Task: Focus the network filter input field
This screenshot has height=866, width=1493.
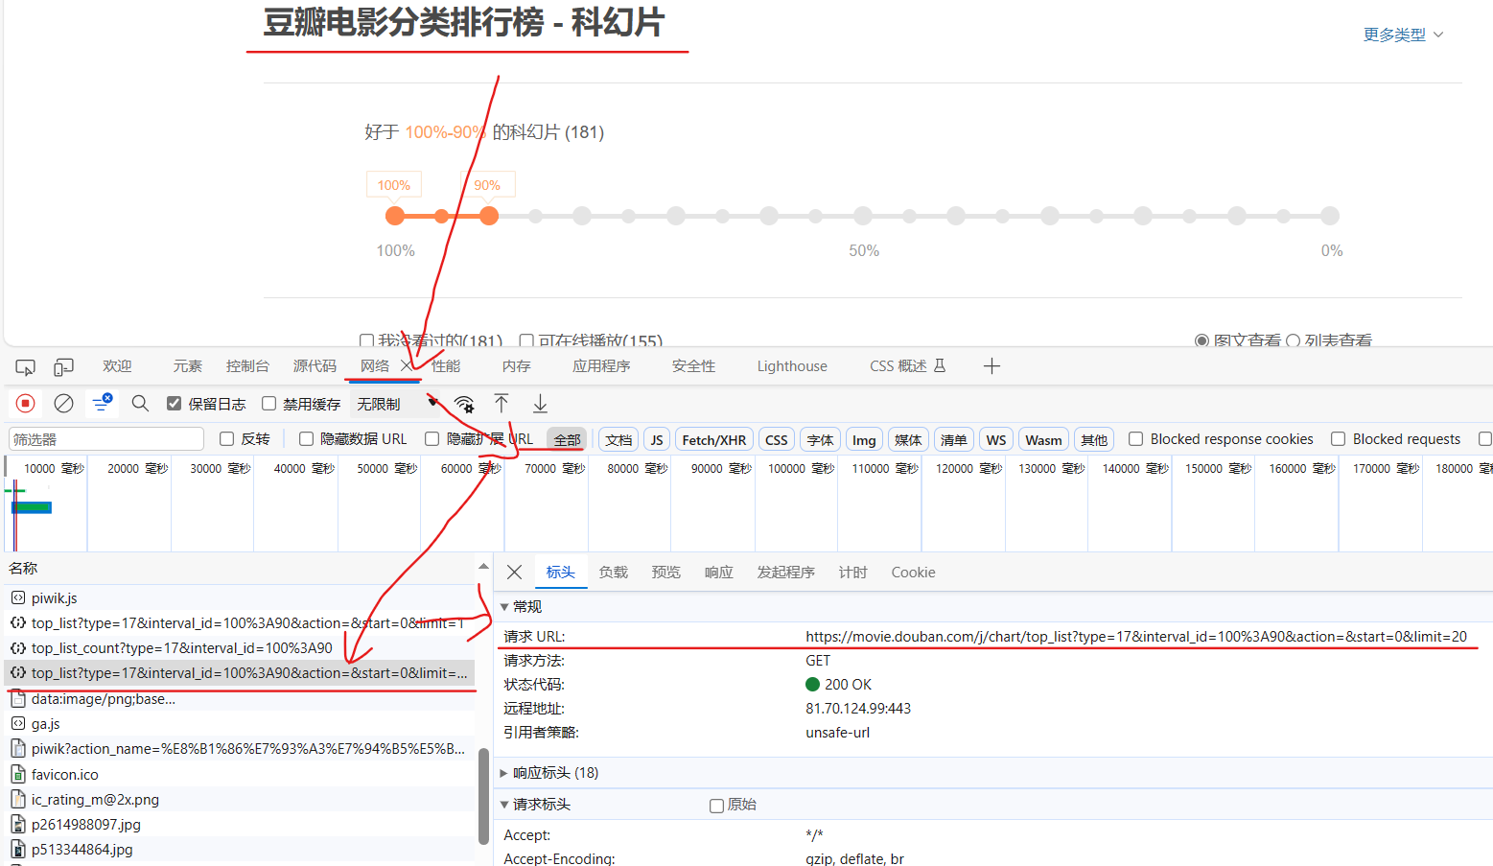Action: tap(106, 439)
